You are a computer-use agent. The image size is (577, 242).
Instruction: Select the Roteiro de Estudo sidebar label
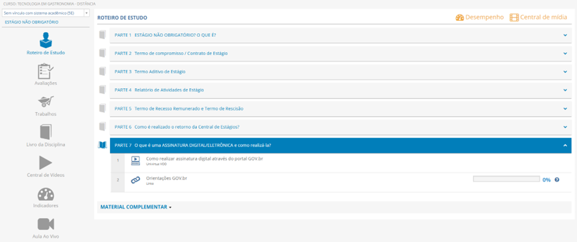point(45,53)
